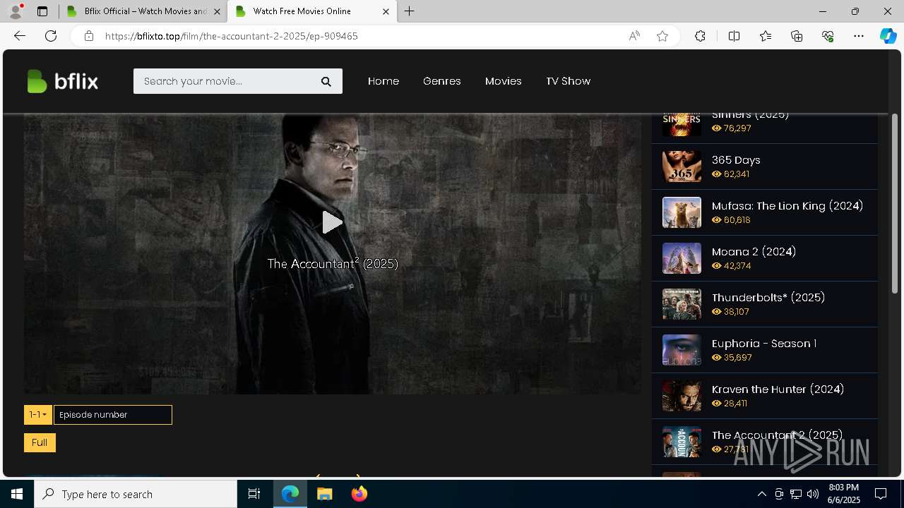Open the Windows Start menu
Screen dimensions: 904x508
[x=17, y=494]
